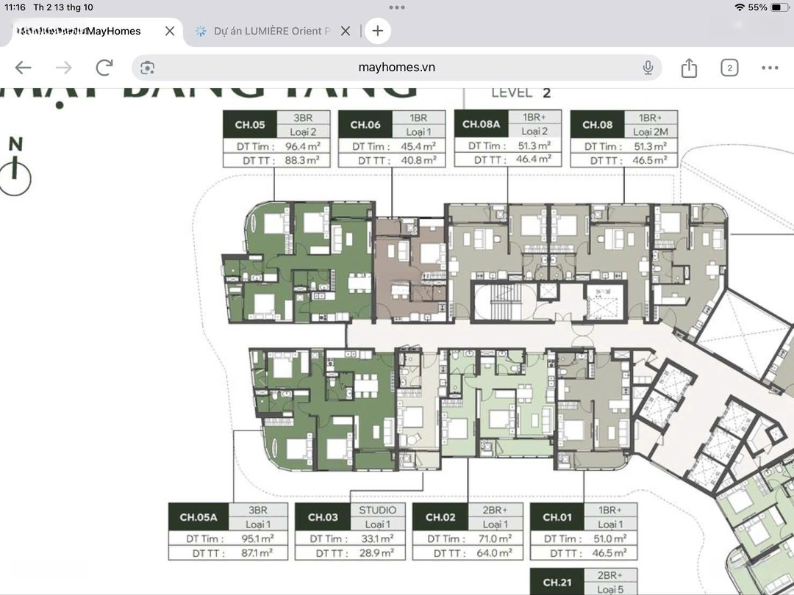The image size is (794, 595).
Task: Open the Share sheet
Action: tap(689, 68)
